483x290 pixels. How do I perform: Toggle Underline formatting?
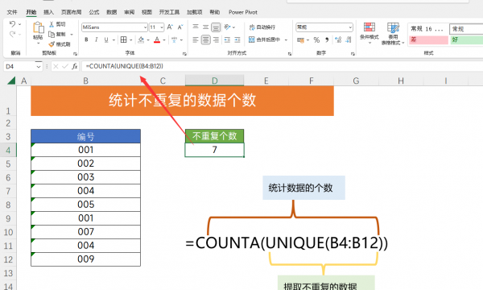tap(106, 39)
